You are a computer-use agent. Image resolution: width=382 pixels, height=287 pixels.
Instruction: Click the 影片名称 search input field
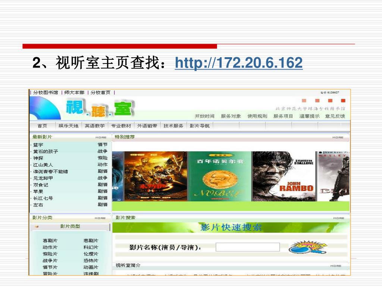(x=248, y=247)
